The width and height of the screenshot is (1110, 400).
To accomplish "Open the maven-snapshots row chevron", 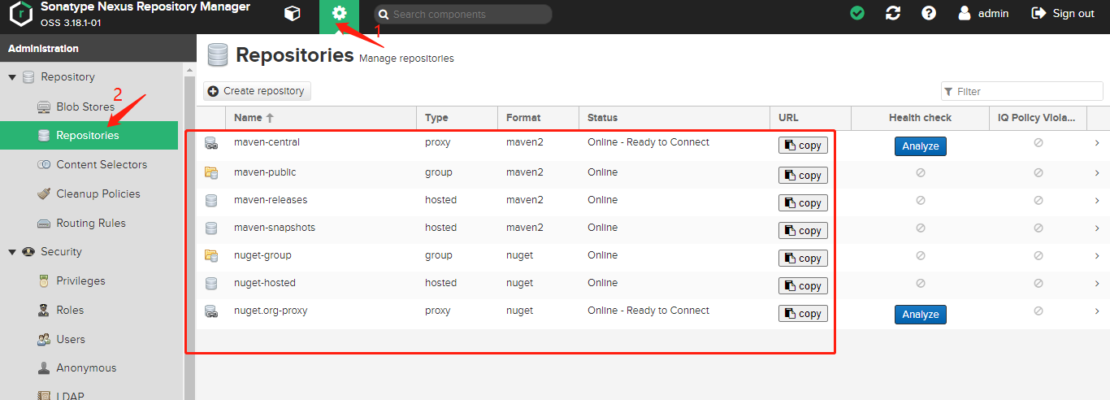I will [1097, 228].
